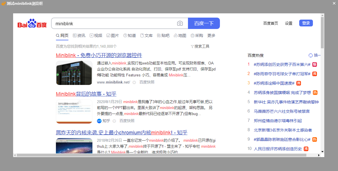The width and height of the screenshot is (338, 171).
Task: Switch to the 地图 tab
Action: (180, 36)
